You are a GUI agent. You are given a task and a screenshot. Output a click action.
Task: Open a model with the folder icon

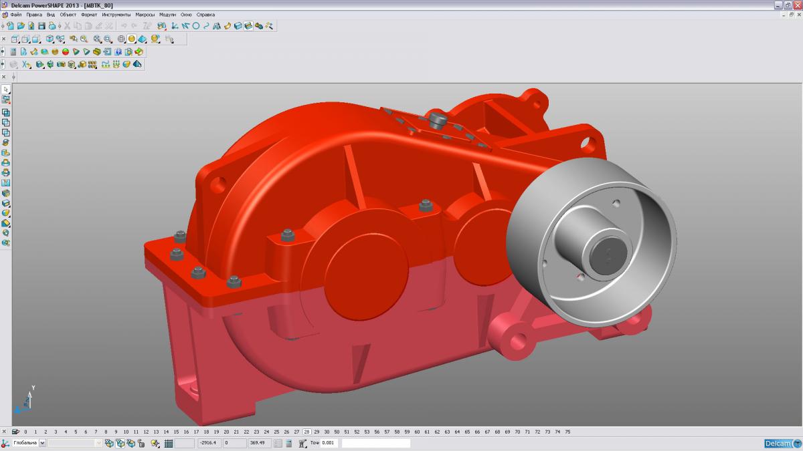click(21, 25)
